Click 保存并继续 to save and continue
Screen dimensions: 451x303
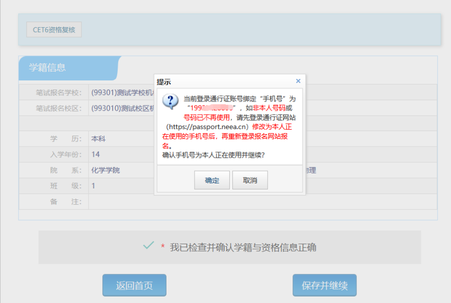pyautogui.click(x=324, y=285)
